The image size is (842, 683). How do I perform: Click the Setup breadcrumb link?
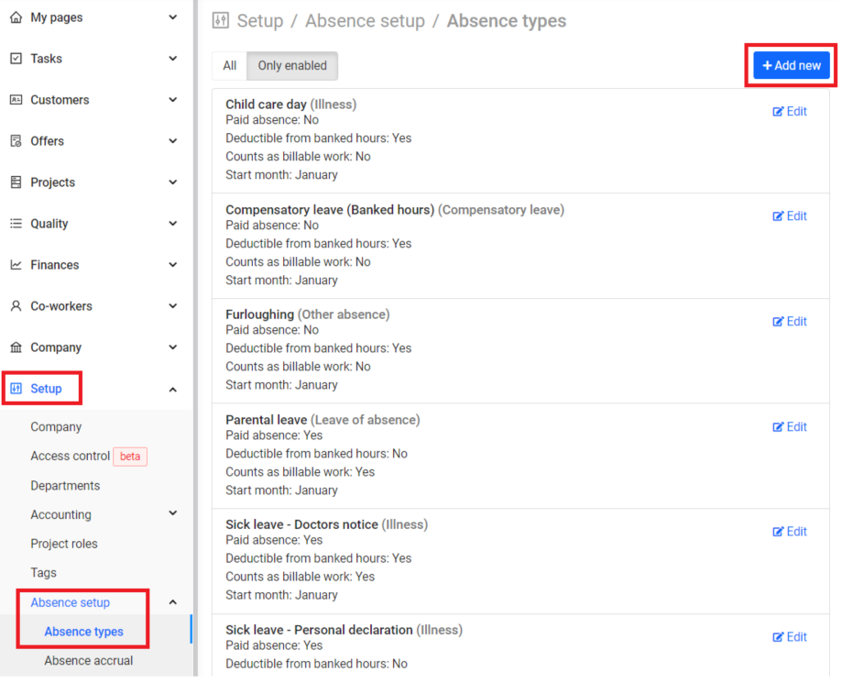tap(260, 20)
